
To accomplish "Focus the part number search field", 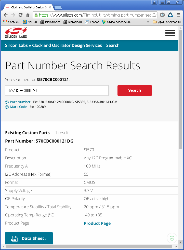I will click(x=57, y=91).
